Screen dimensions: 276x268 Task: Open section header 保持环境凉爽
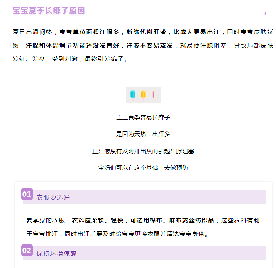[x=56, y=254]
